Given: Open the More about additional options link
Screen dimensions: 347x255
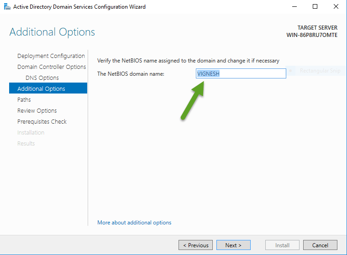Looking at the screenshot, I should tap(134, 223).
